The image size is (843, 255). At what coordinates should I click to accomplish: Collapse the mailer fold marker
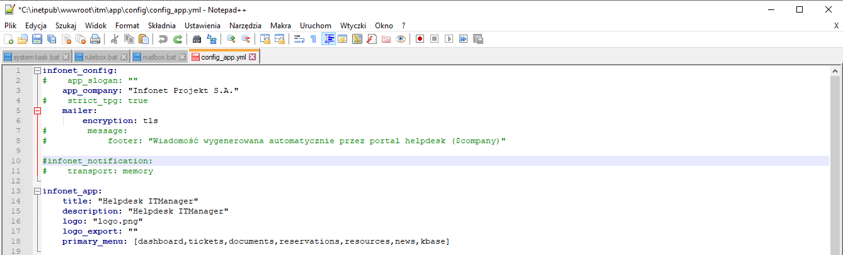(37, 111)
